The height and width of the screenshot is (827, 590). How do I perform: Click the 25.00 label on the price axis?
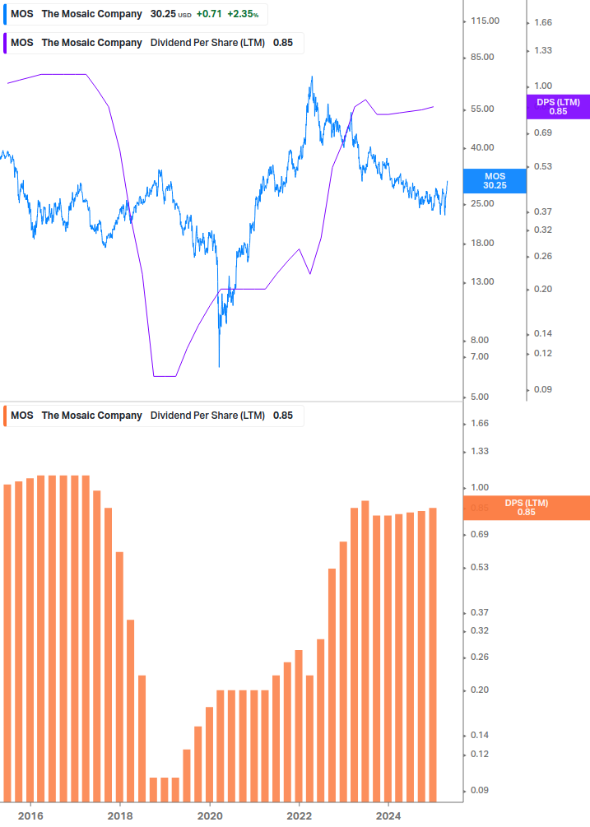482,203
